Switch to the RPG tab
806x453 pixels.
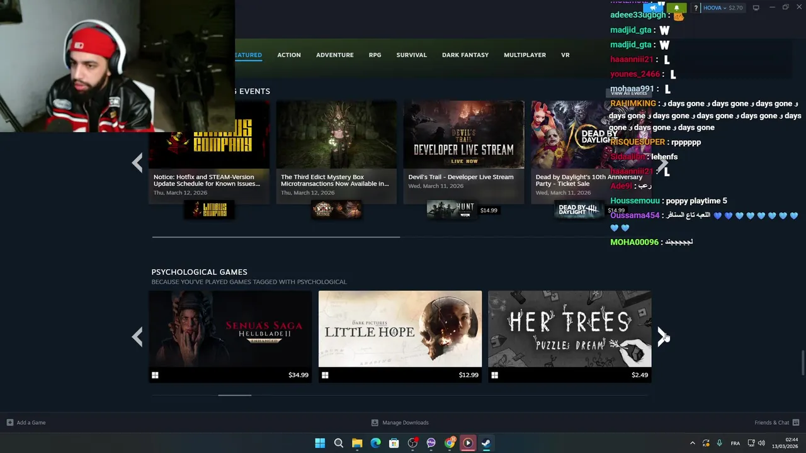click(375, 55)
